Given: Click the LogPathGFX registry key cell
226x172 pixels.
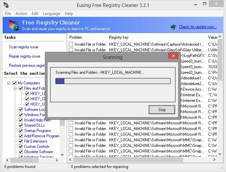Looking at the screenshot, I should pyautogui.click(x=192, y=56).
